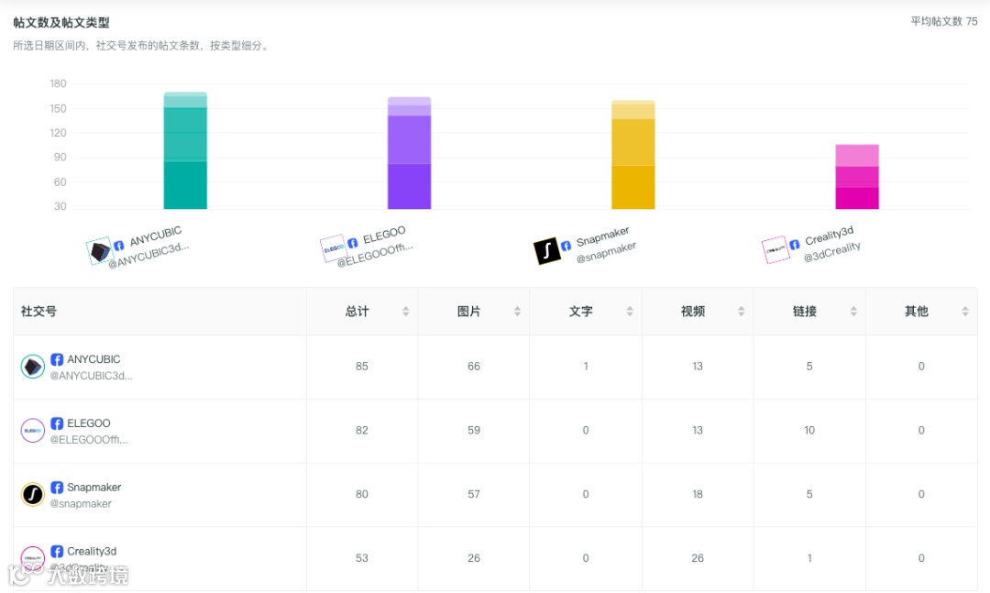
Task: Click Facebook icon beside Creality3d chart label
Action: point(794,244)
